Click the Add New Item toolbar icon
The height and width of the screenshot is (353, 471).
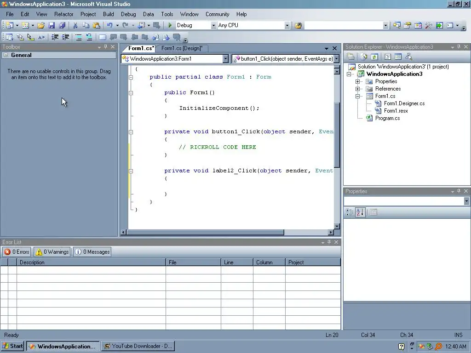coord(26,26)
